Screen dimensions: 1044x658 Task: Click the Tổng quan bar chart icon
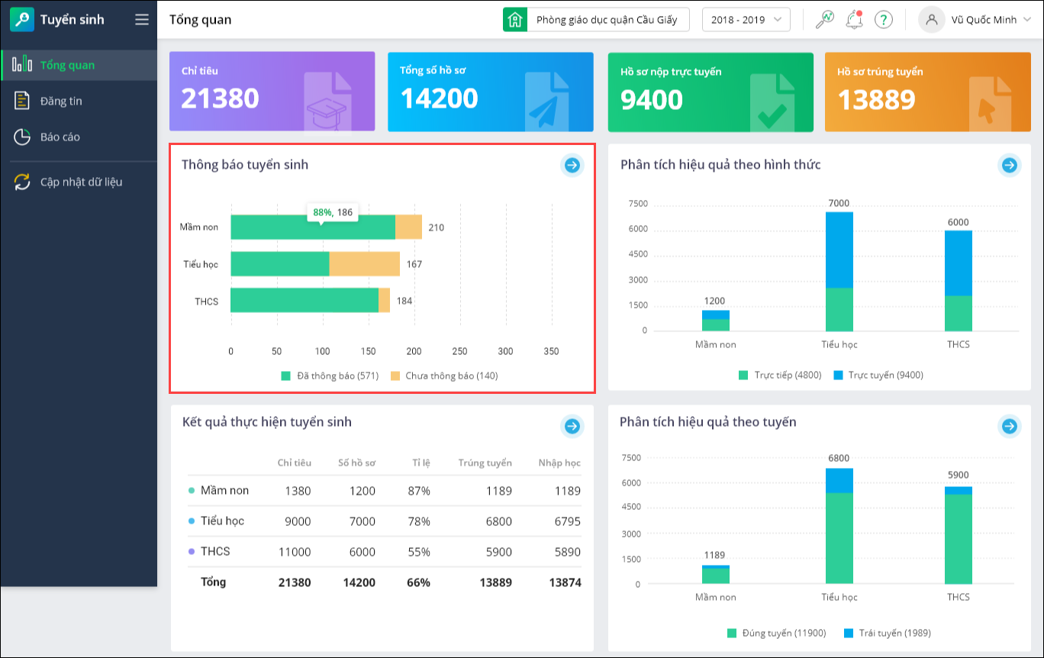[x=22, y=64]
